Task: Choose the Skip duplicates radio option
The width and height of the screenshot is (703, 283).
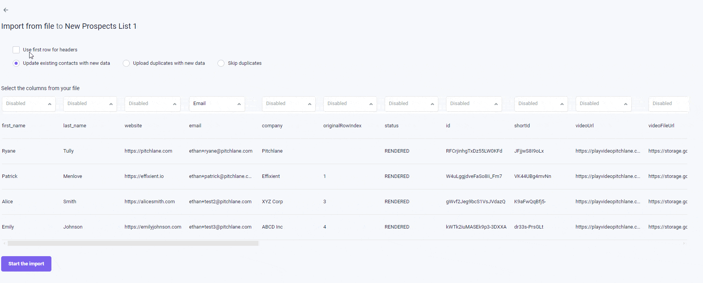Action: (x=221, y=63)
